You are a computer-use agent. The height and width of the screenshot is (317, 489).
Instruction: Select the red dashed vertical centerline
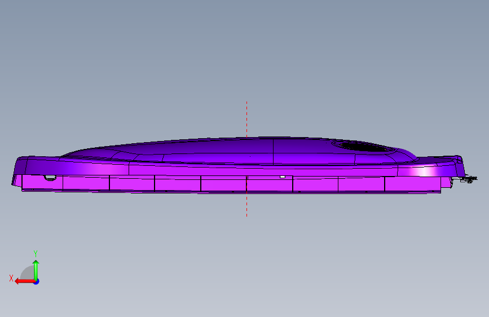pos(246,159)
